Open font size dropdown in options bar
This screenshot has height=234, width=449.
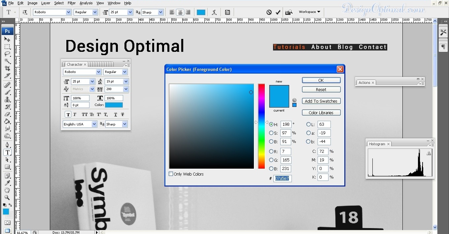(130, 12)
